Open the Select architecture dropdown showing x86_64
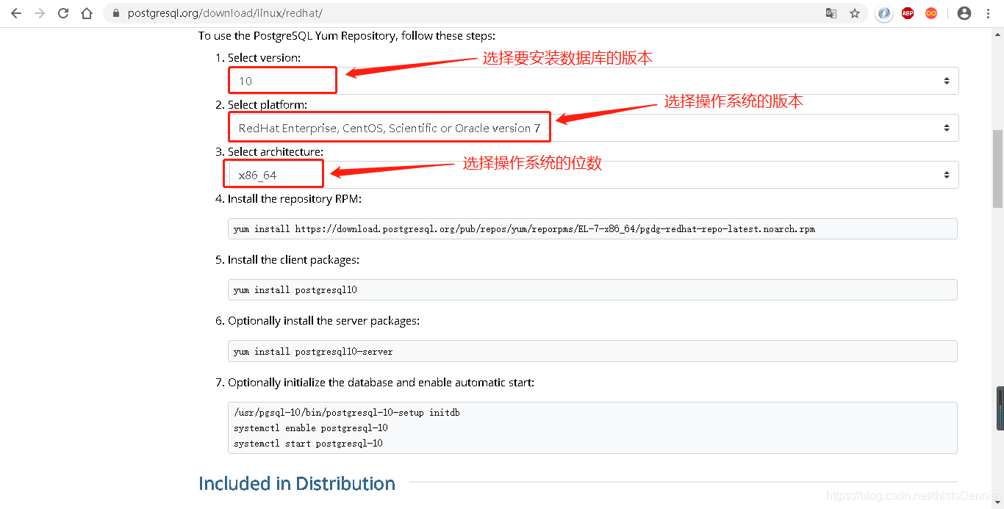The image size is (1004, 509). click(593, 175)
